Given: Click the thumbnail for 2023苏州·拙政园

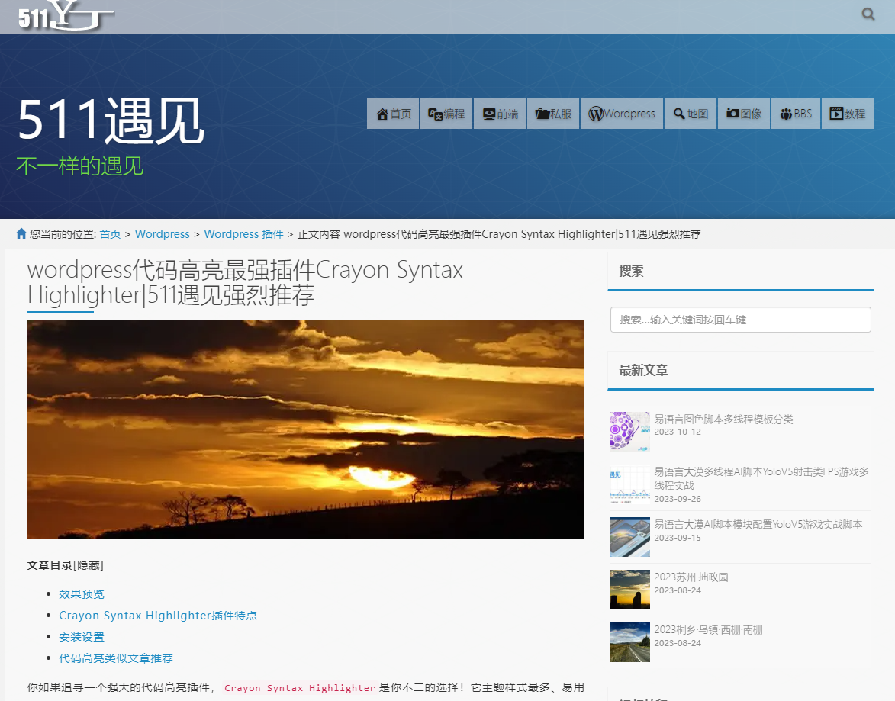Looking at the screenshot, I should coord(630,589).
